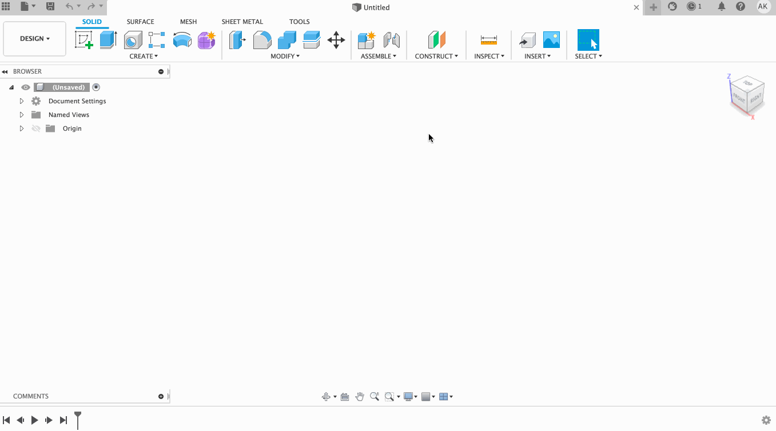
Task: Select the Fillet tool
Action: 262,39
